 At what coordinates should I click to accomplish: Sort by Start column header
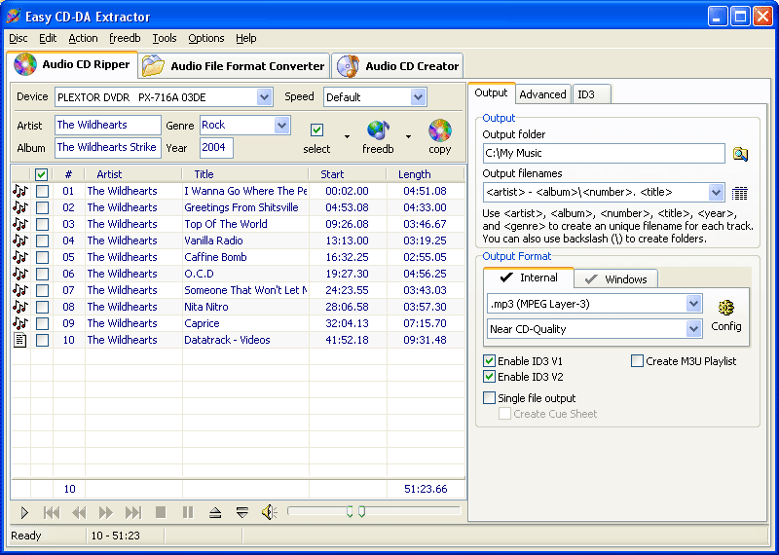click(x=348, y=174)
